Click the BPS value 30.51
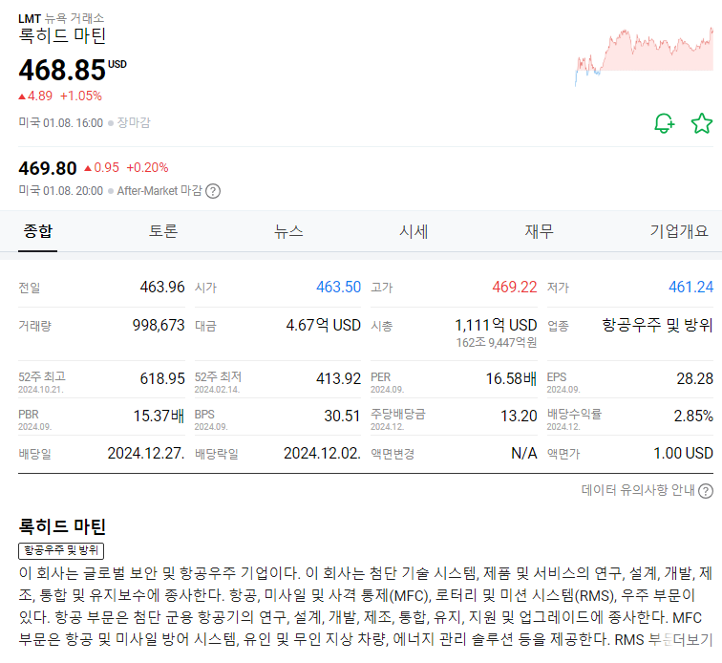722x663 pixels. 342,416
